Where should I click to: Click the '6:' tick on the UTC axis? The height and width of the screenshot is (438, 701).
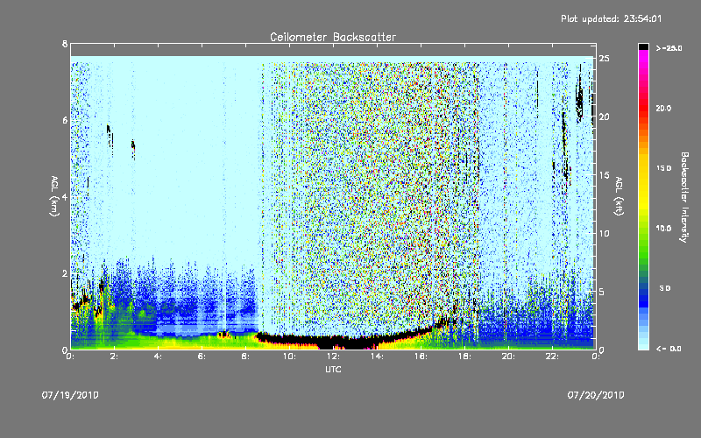[x=202, y=357]
